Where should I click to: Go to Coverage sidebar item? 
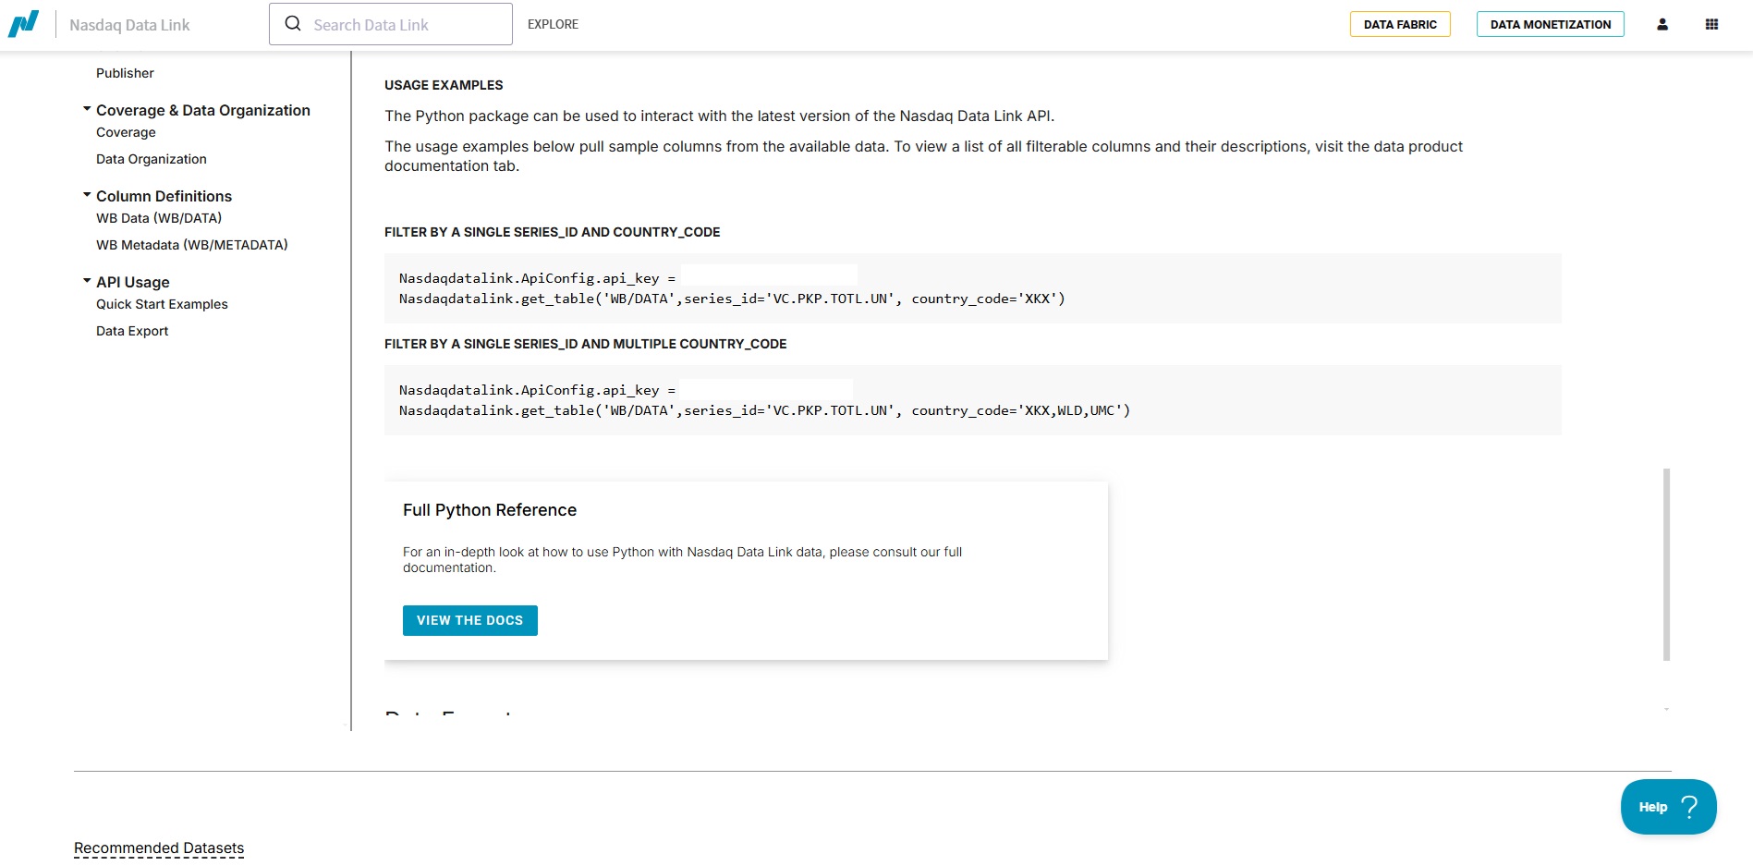coord(126,132)
